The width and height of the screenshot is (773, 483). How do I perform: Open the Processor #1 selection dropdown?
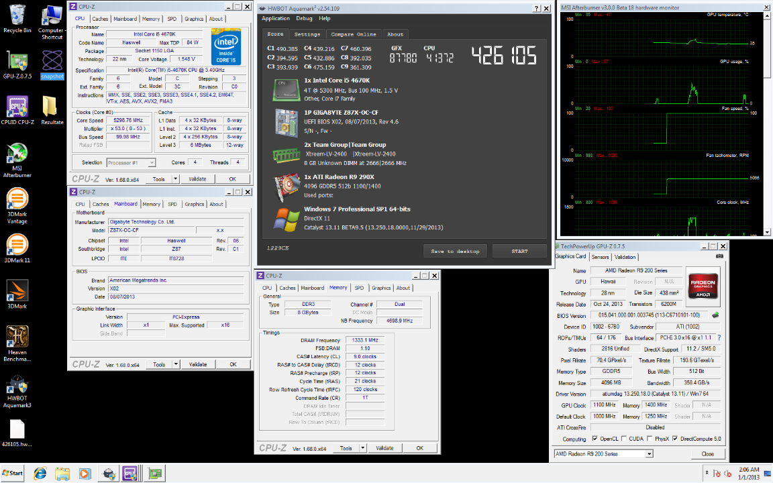[131, 162]
